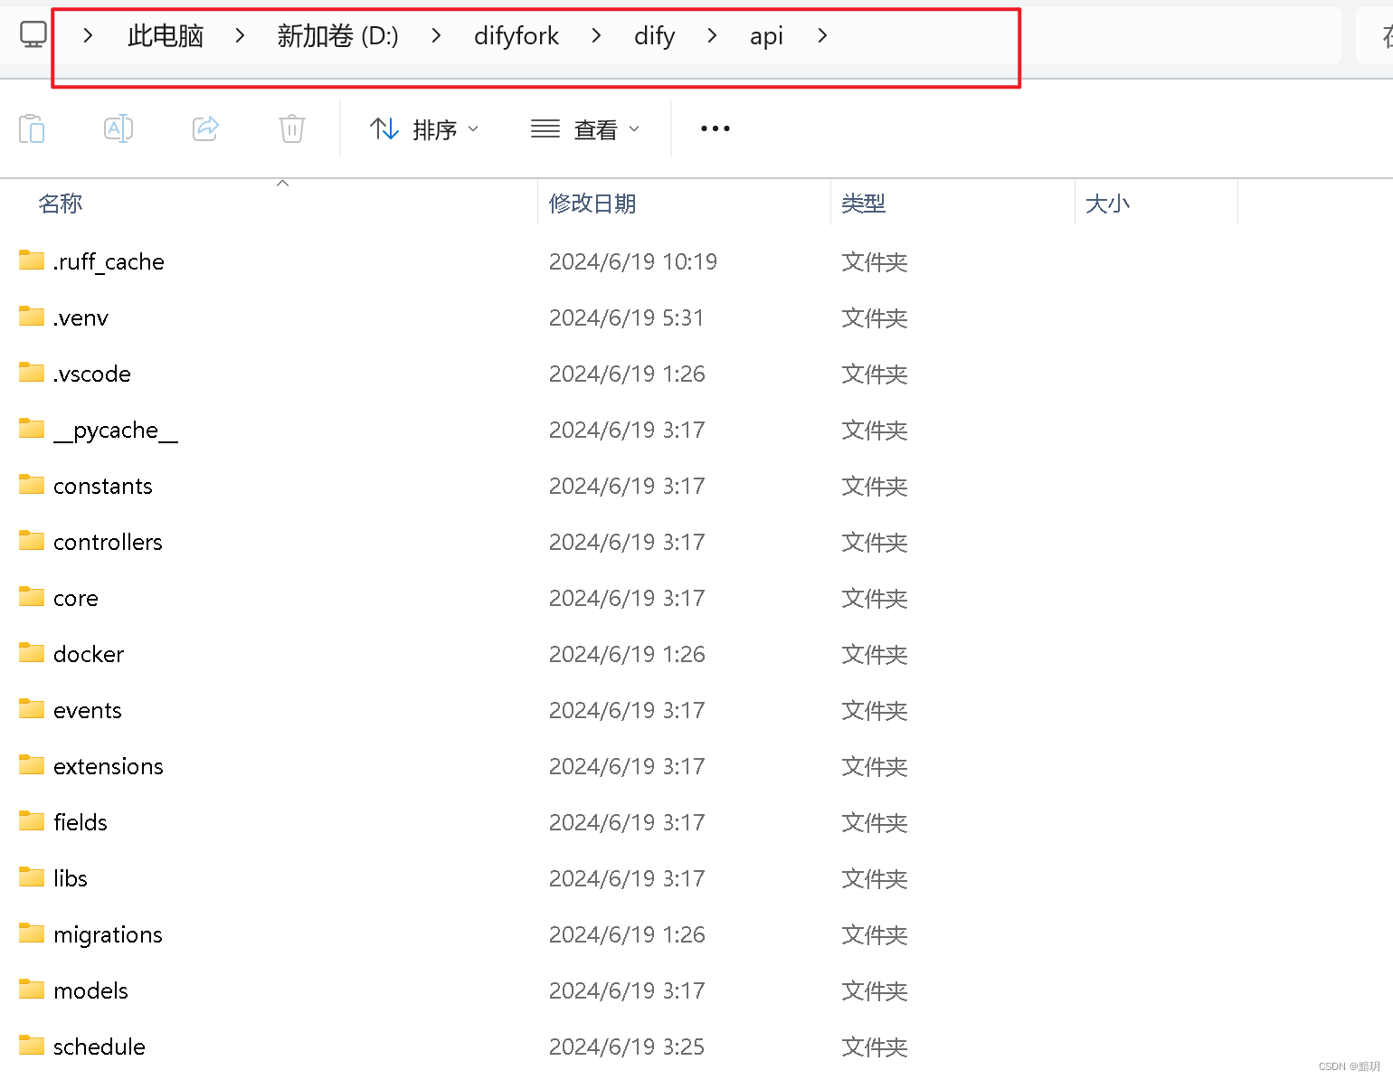
Task: Click the controllers folder name
Action: (x=108, y=543)
